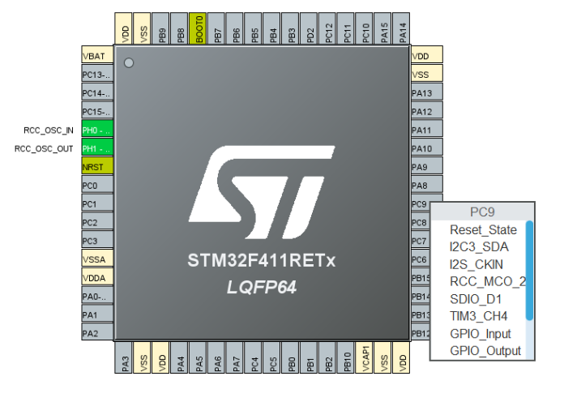Select pin PD2
This screenshot has width=564, height=402.
point(309,28)
